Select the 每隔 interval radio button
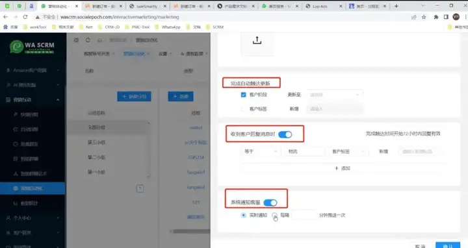This screenshot has width=468, height=248. (274, 215)
